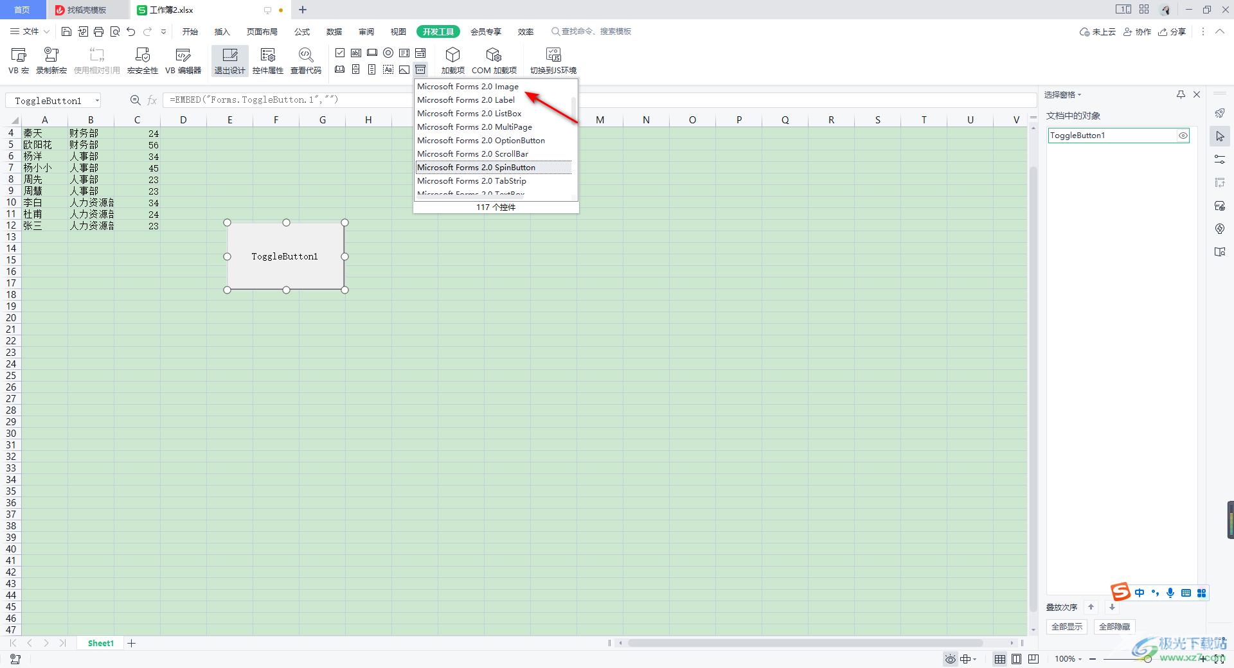Screen dimensions: 1234x668
Task: Open print preview icon
Action: [115, 31]
